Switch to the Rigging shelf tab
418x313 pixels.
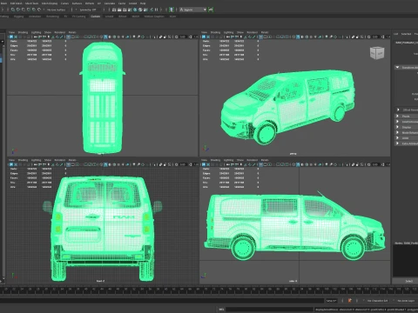[18, 17]
